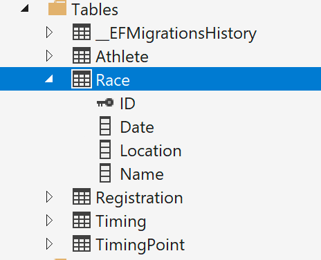The image size is (321, 260).
Task: Click the primary key icon beside ID
Action: pyautogui.click(x=105, y=102)
